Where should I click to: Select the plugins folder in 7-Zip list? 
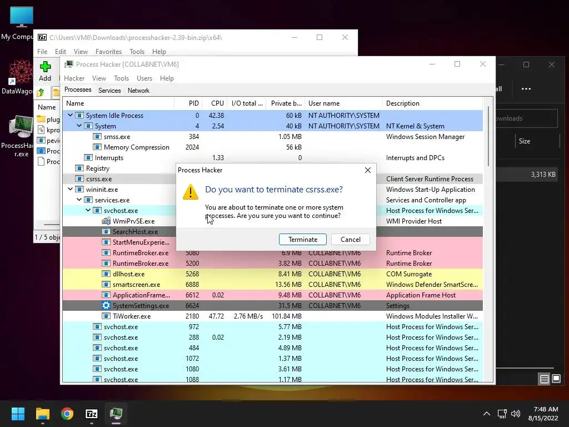pyautogui.click(x=49, y=119)
